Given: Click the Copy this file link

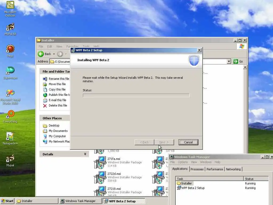Looking at the screenshot, I should [x=57, y=89].
